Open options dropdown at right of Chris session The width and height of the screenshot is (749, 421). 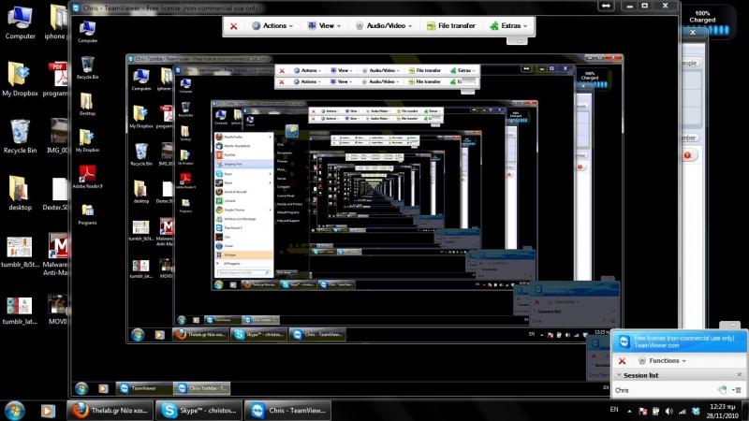pyautogui.click(x=737, y=390)
